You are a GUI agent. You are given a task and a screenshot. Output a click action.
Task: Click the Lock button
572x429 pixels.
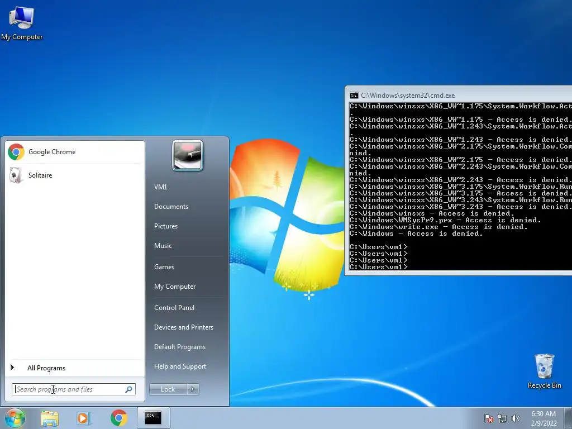pos(168,389)
